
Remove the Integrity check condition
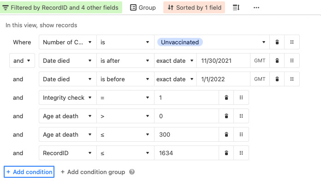(x=226, y=97)
